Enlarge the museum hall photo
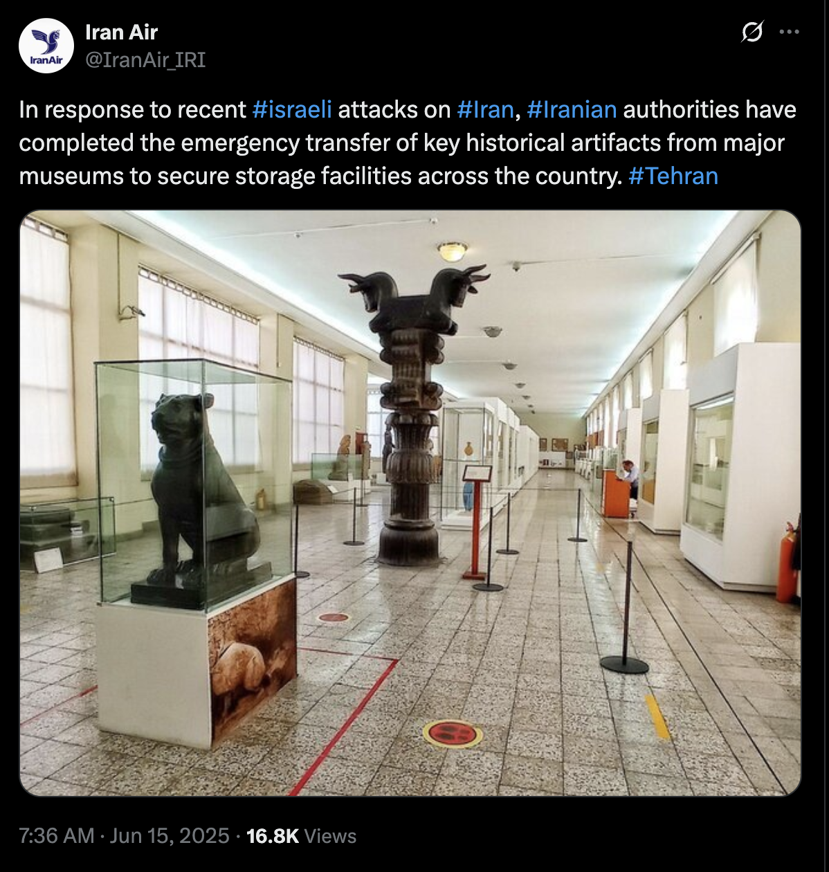 click(410, 503)
